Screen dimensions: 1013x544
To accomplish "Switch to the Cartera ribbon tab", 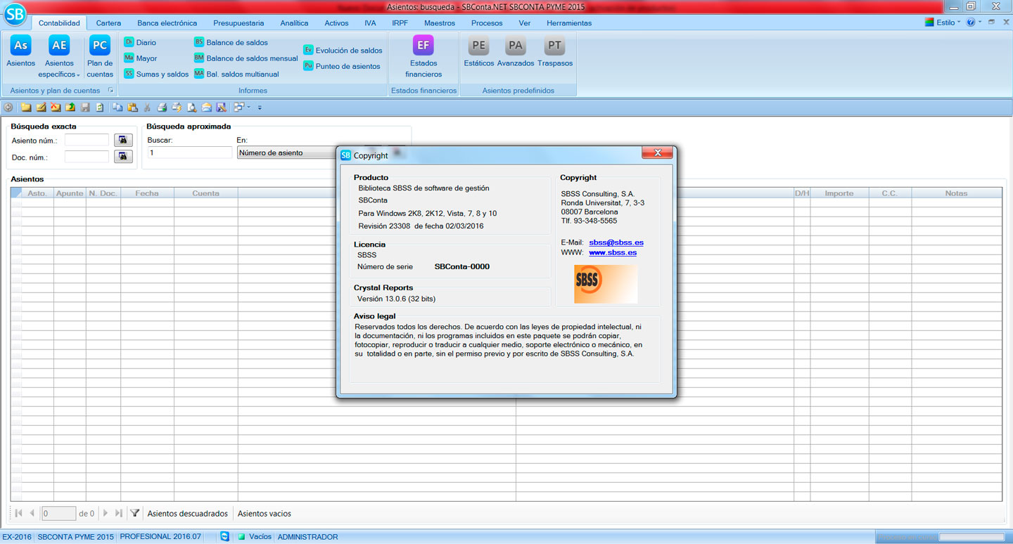I will [x=108, y=23].
